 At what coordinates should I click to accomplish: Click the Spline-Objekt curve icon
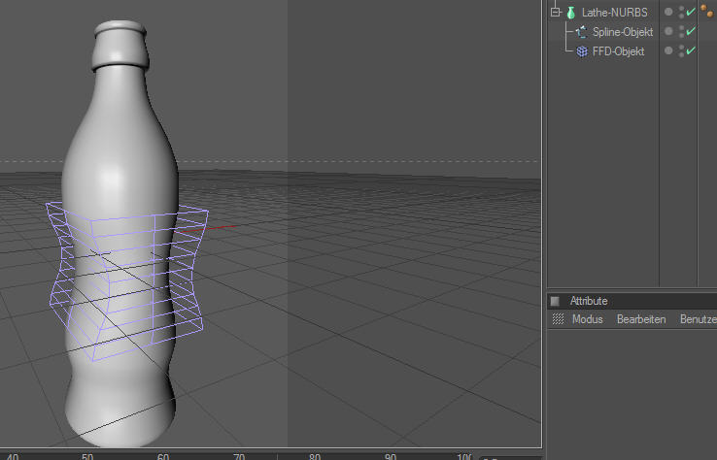(x=582, y=32)
